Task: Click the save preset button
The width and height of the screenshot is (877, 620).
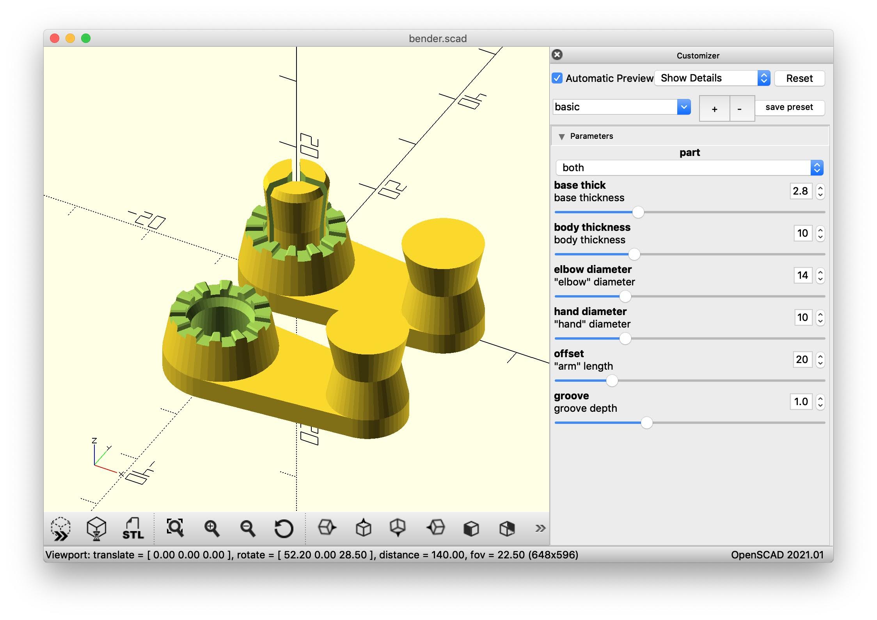Action: 789,107
